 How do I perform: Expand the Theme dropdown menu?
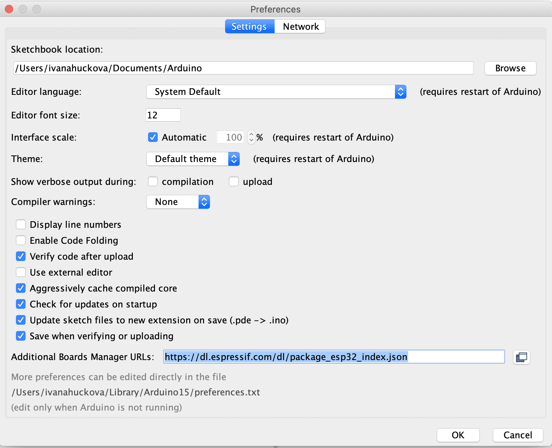193,159
